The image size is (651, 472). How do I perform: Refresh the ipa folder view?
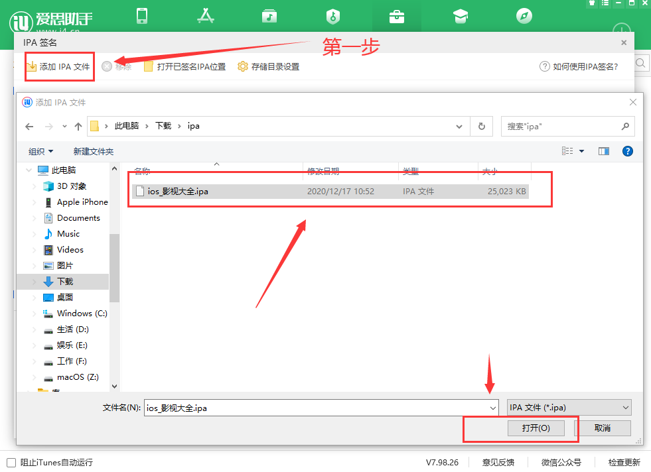tap(482, 127)
